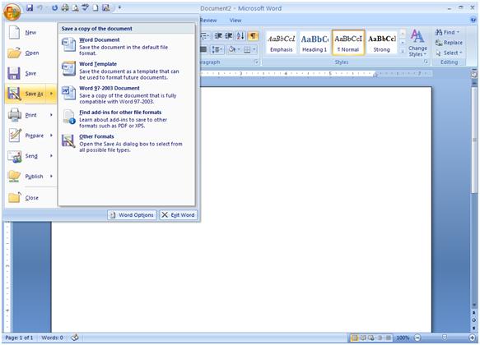The height and width of the screenshot is (345, 480).
Task: Open the Find dropdown in Editing
Action: 447,32
